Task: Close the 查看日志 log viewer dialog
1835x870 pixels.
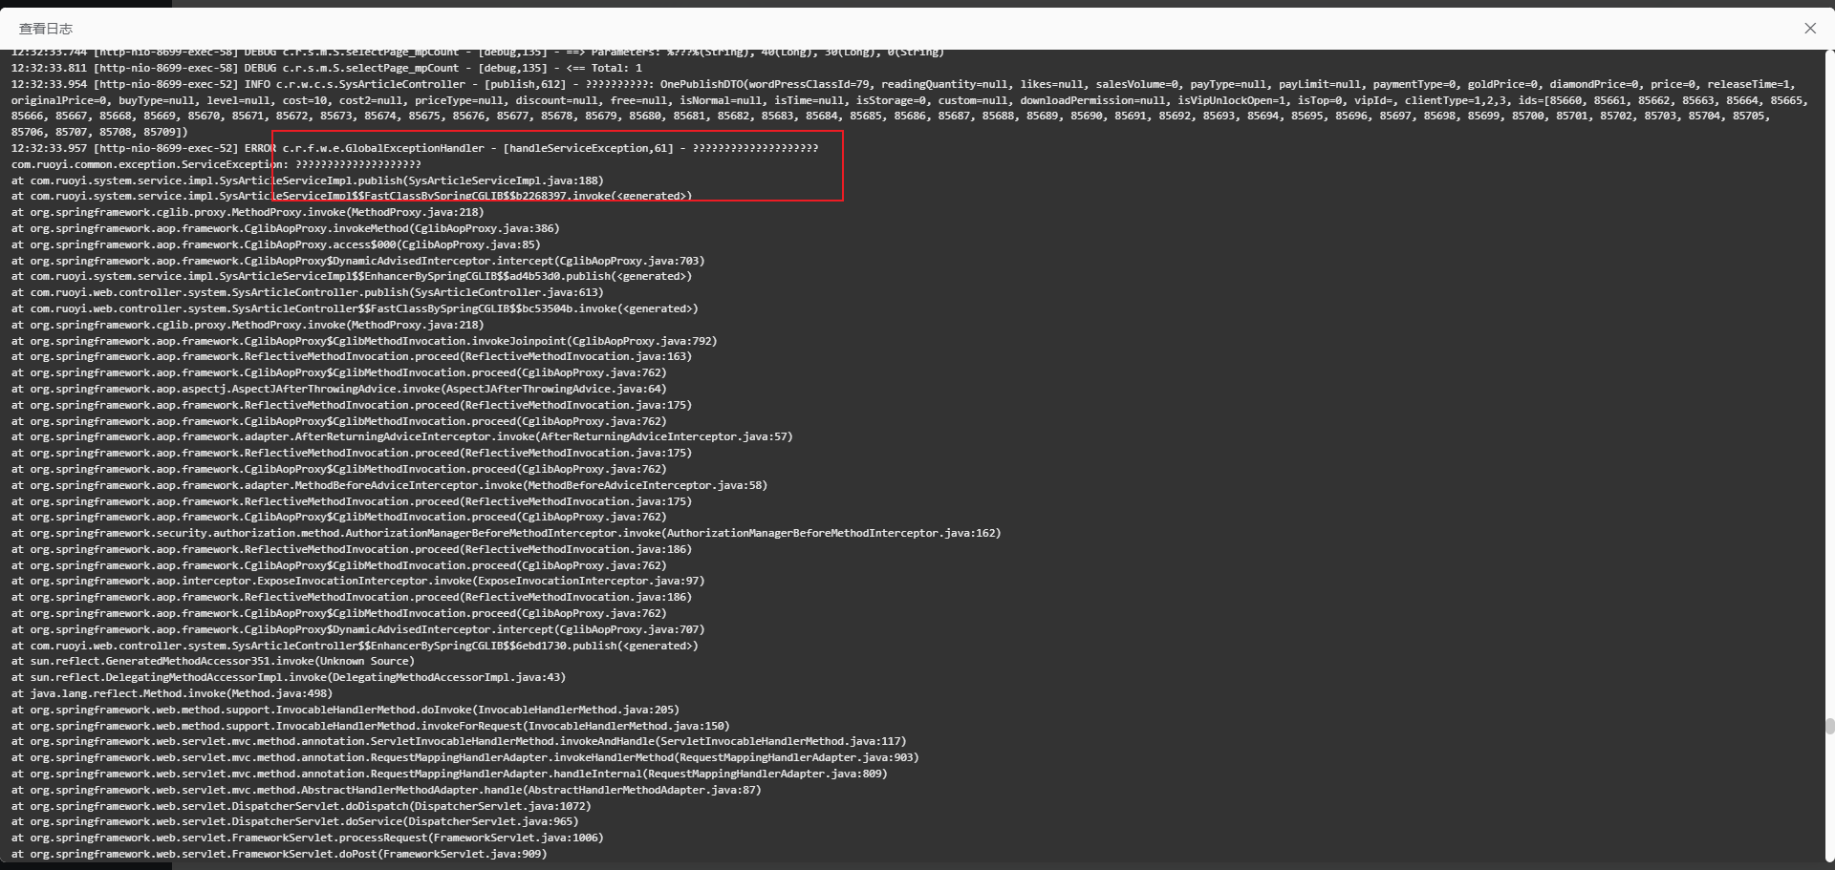Action: (1809, 29)
